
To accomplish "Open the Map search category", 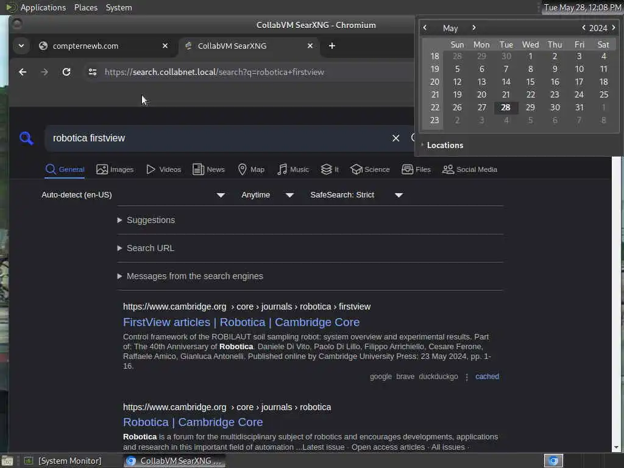I will [251, 169].
